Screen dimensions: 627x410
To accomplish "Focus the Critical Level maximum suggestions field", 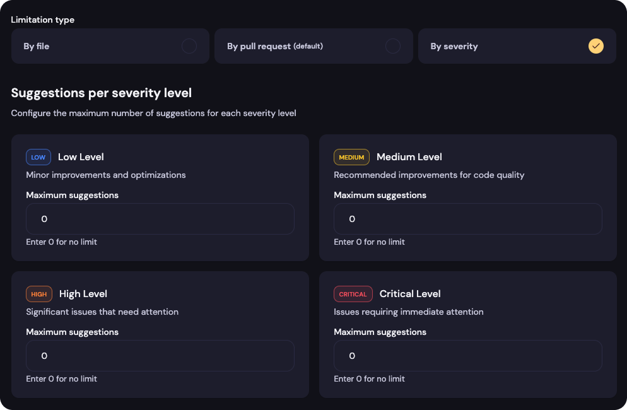I will (468, 356).
